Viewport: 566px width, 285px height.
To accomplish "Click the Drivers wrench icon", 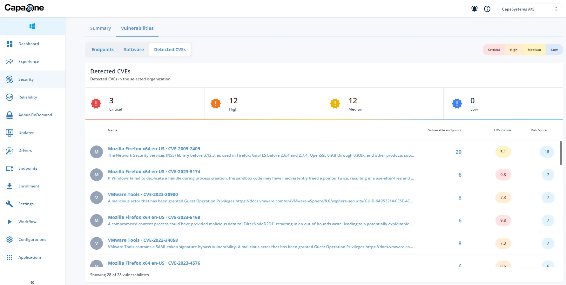I will click(10, 151).
